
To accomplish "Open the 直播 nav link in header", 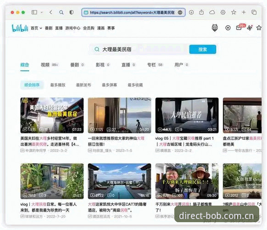I will coord(59,28).
